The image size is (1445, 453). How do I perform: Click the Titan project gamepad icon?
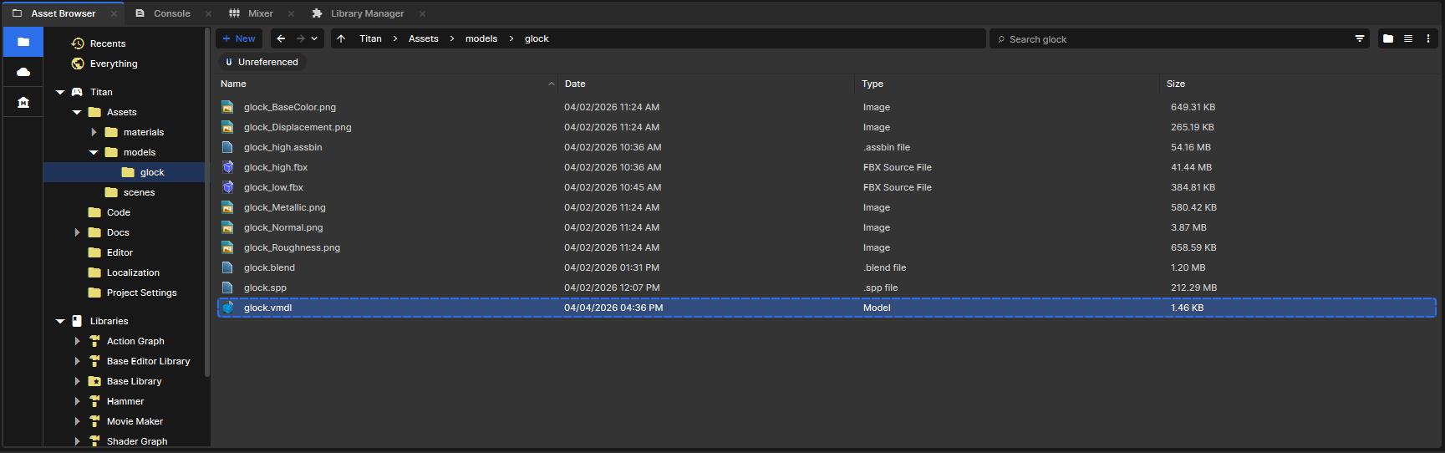[77, 92]
